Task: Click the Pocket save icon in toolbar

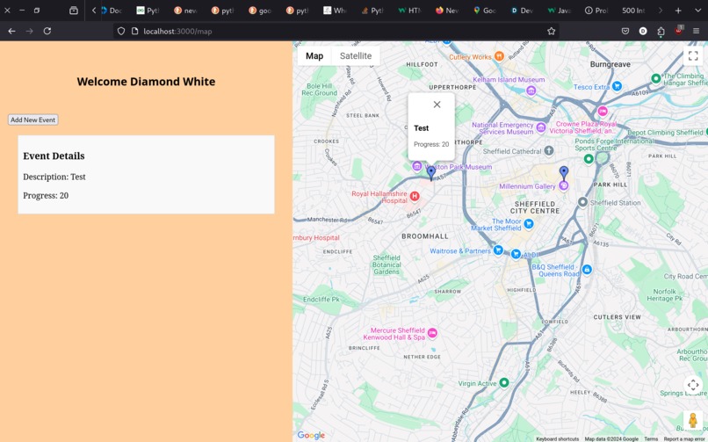Action: 625,31
